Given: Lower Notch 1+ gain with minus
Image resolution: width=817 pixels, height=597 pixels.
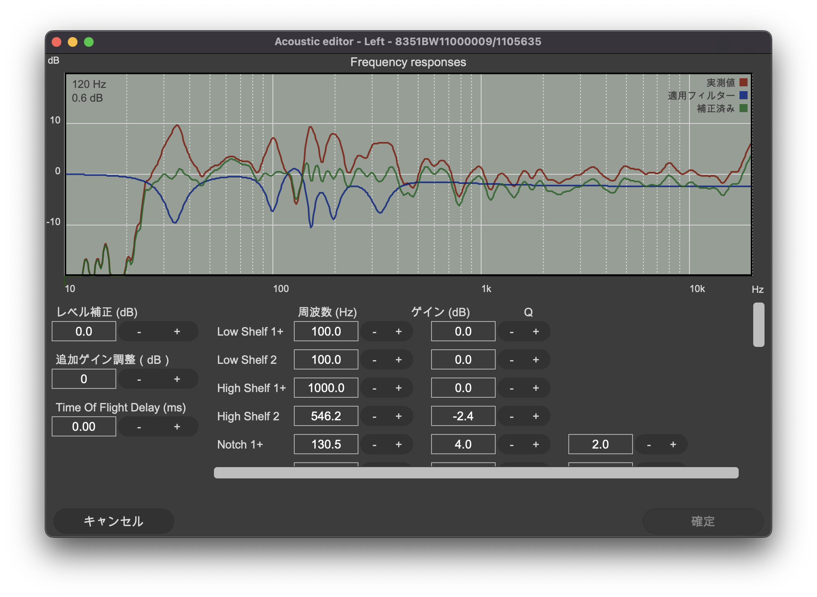Looking at the screenshot, I should coord(511,445).
